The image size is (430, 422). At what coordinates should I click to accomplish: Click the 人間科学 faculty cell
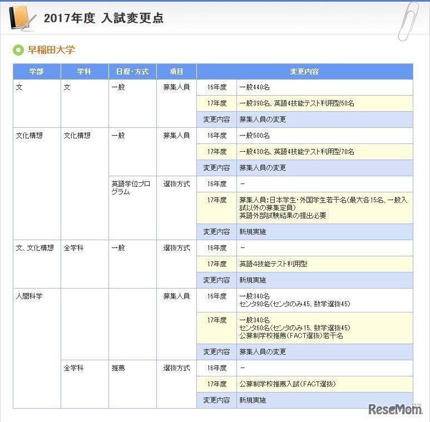point(37,348)
